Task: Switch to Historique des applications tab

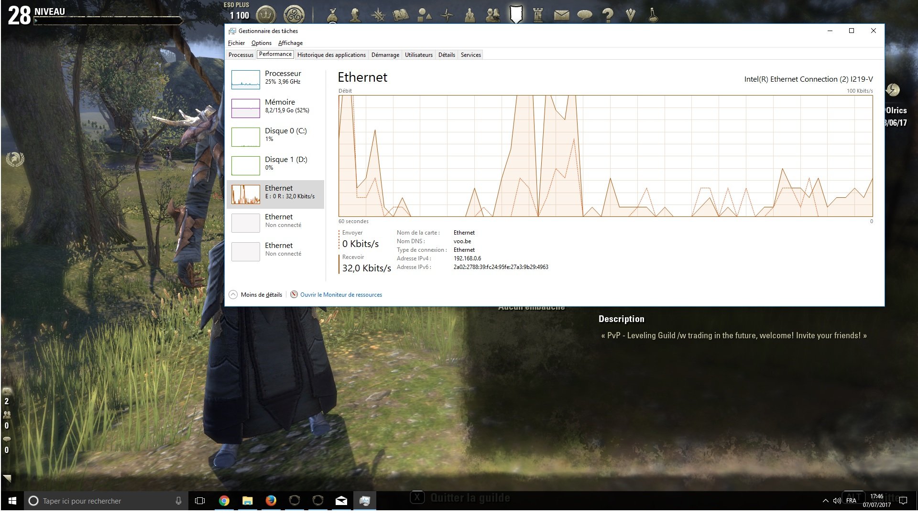Action: 331,55
